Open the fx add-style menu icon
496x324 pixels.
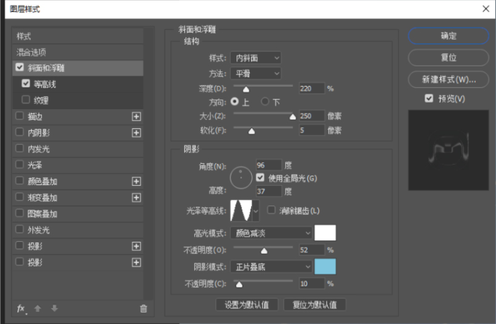[21, 309]
